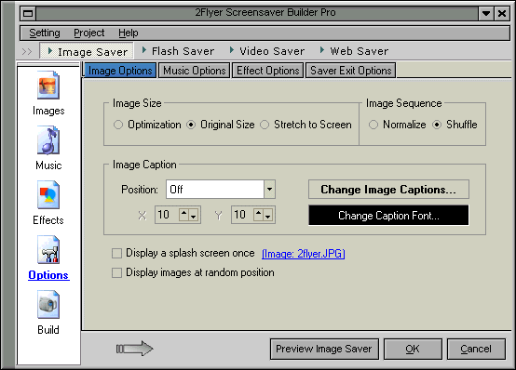This screenshot has width=516, height=370.
Task: Minimize window with title bar arrow
Action: (486, 13)
